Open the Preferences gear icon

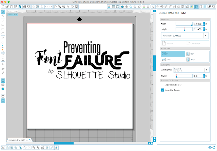(210, 147)
